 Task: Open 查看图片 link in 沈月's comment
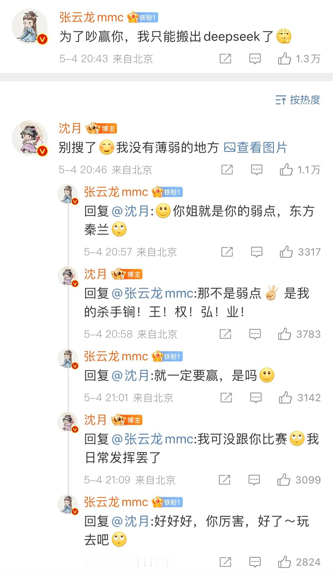(255, 147)
